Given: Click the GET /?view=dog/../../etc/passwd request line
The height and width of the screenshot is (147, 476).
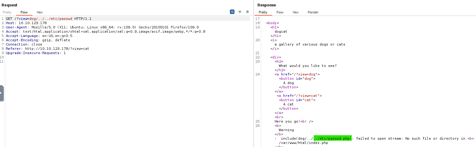Looking at the screenshot, I should coord(49,19).
